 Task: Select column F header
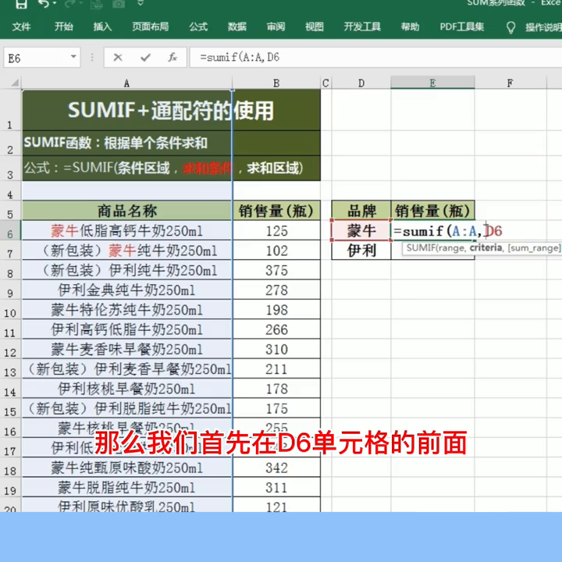(x=510, y=84)
